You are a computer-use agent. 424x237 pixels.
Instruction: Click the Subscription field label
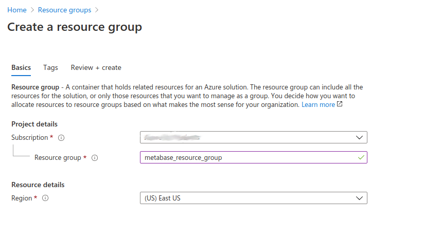(x=29, y=138)
